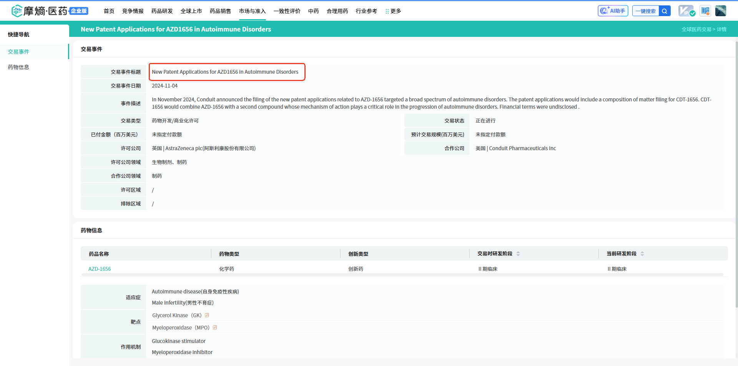Go to 首页 in top navigation
The height and width of the screenshot is (366, 738).
coord(109,11)
